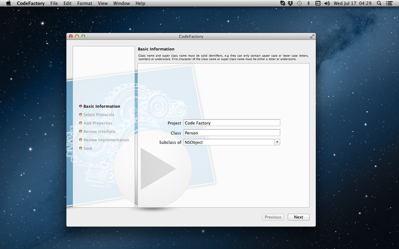Image resolution: width=399 pixels, height=249 pixels.
Task: Click the Next button
Action: [x=298, y=217]
